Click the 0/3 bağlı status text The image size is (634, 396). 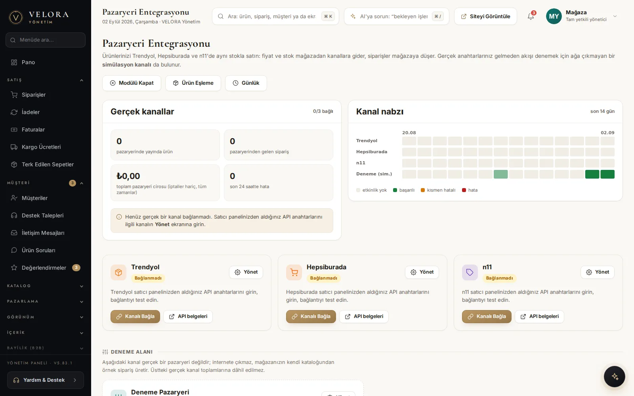323,111
